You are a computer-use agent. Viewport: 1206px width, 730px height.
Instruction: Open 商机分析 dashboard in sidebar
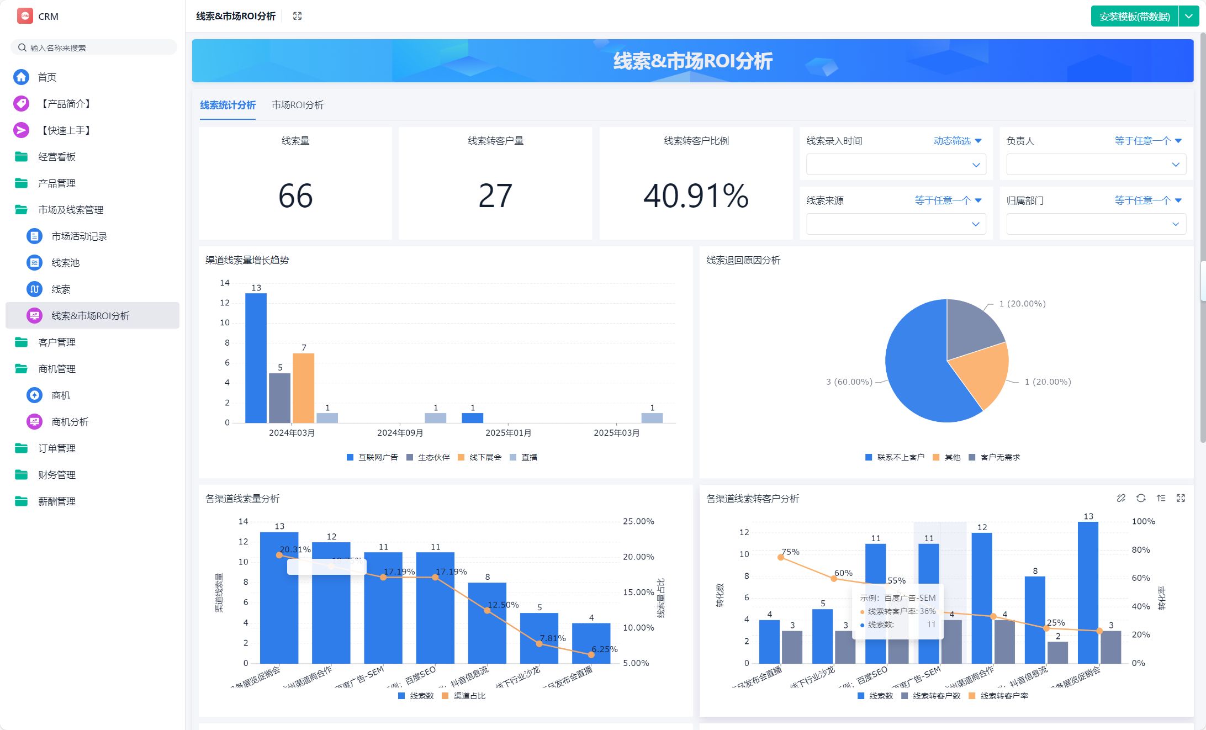[x=70, y=422]
